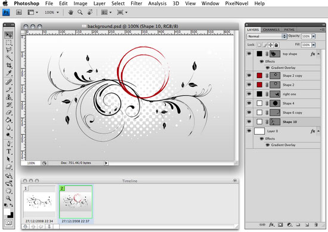Open the Layer menu
Viewport: 328px width, 232px height.
[100, 4]
